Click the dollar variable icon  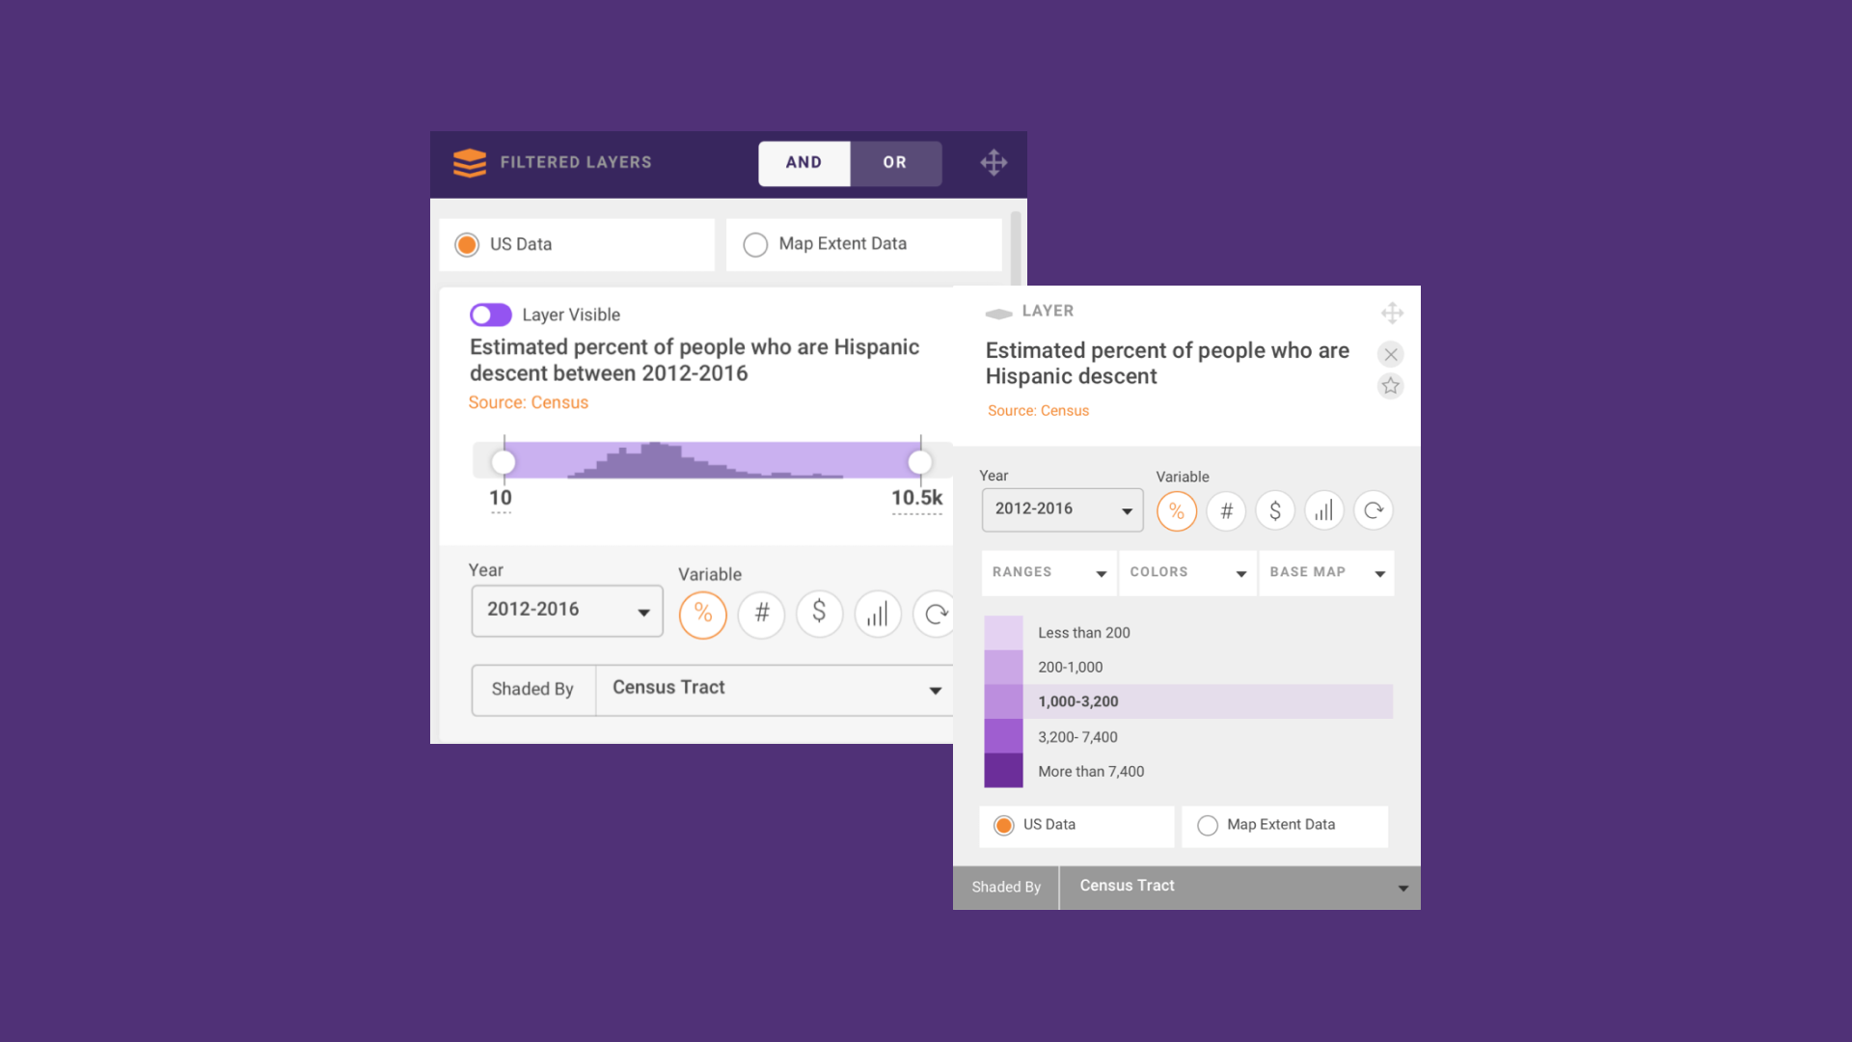[x=821, y=614]
